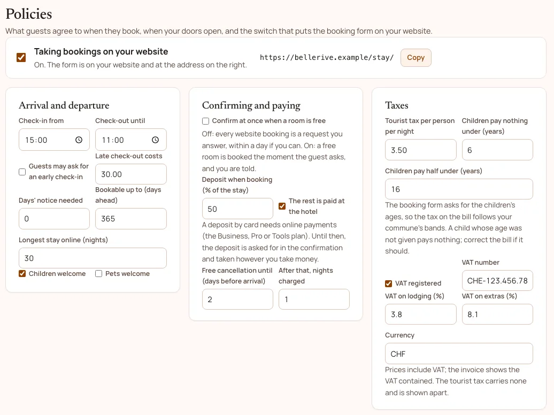
Task: Click the Pets welcome label text
Action: click(128, 274)
